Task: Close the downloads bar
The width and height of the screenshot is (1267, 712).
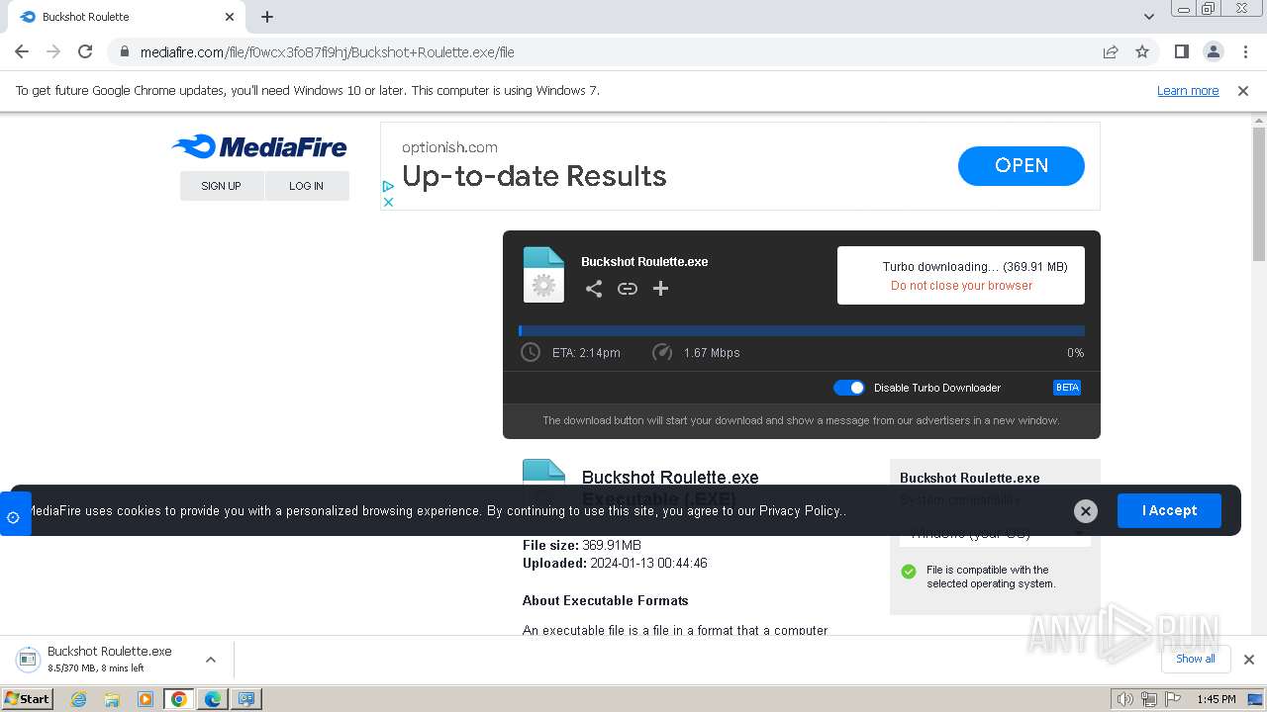Action: tap(1248, 660)
